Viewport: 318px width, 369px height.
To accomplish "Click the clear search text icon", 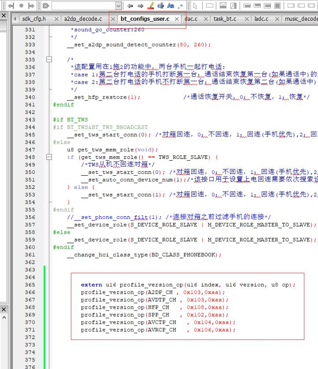I will [x=46, y=6].
